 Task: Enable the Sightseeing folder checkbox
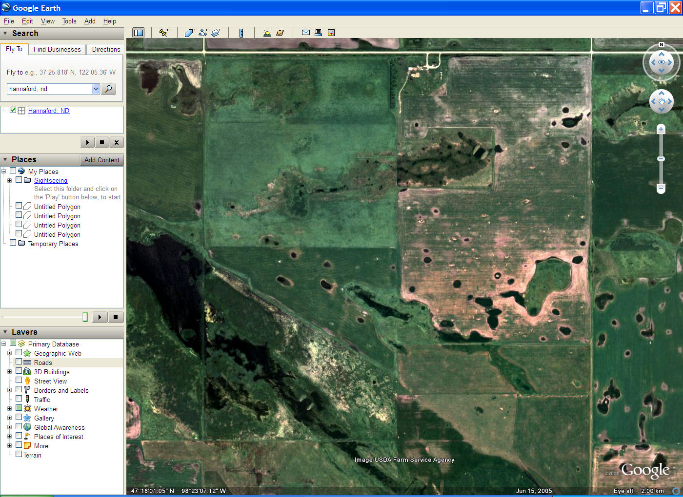pos(19,180)
